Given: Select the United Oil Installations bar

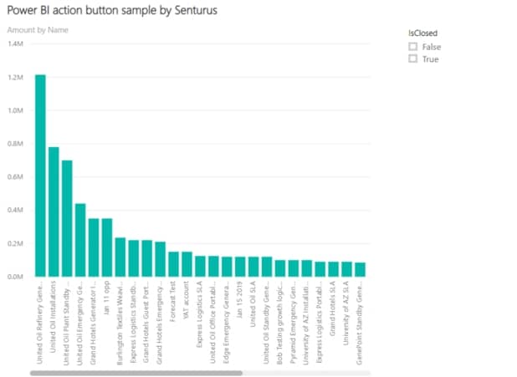Looking at the screenshot, I should [54, 212].
